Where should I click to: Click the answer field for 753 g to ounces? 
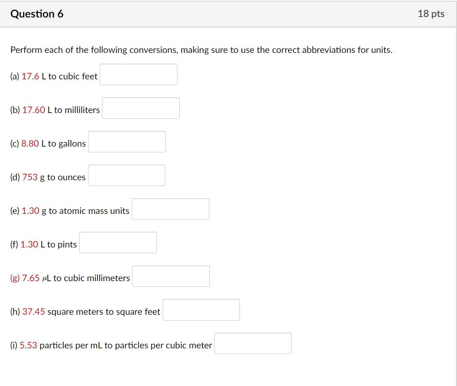pos(126,175)
